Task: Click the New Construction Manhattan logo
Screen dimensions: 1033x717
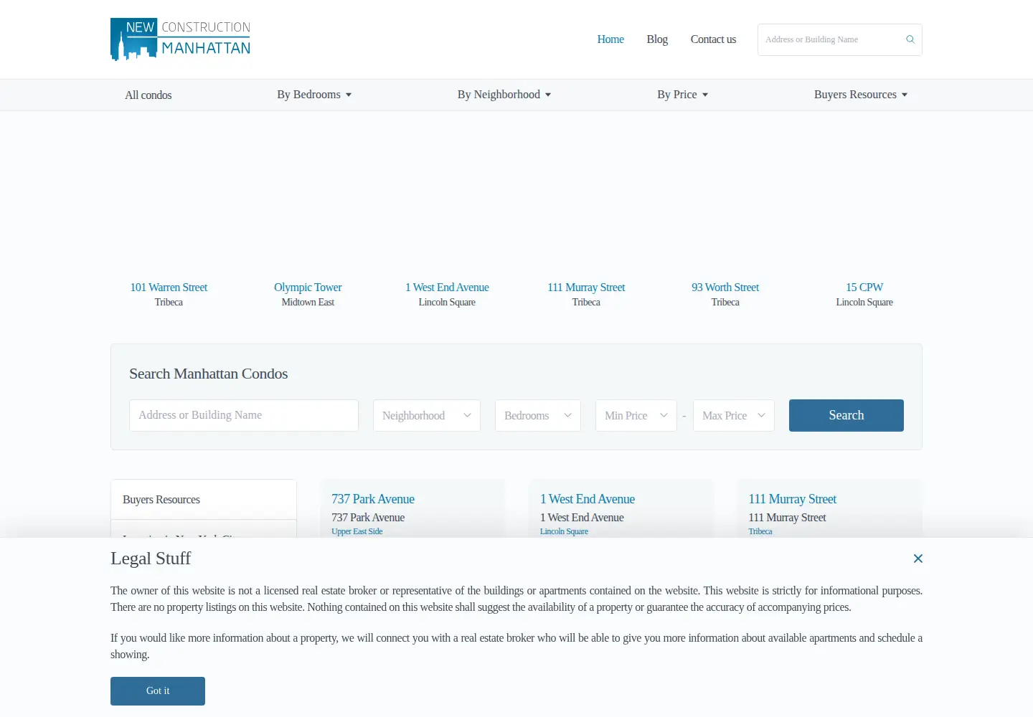Action: (x=180, y=39)
